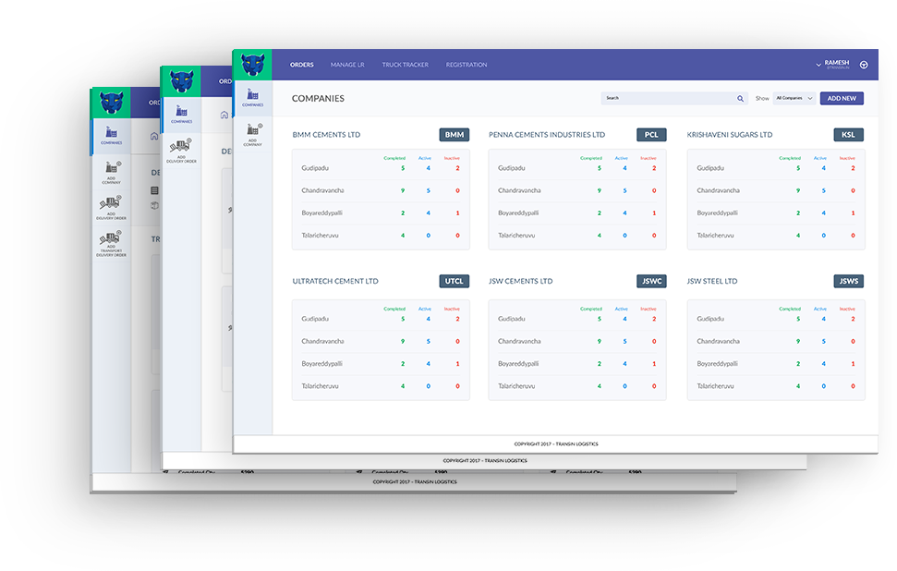This screenshot has height=571, width=897.
Task: Switch to the Registration menu
Action: coord(467,65)
